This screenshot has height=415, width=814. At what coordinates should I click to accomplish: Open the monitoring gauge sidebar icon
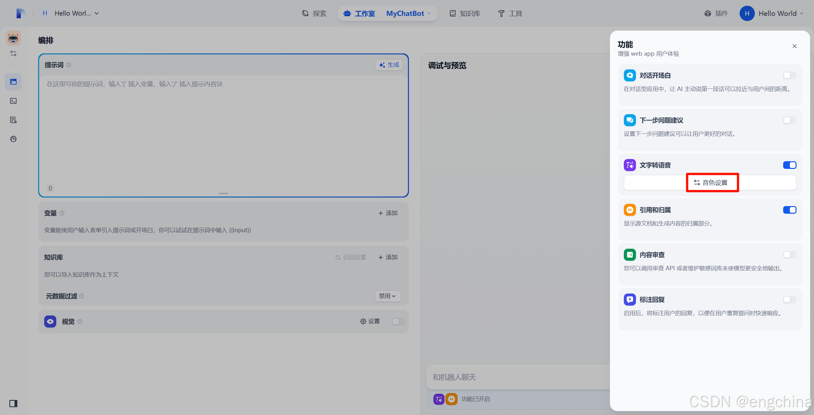click(x=13, y=139)
